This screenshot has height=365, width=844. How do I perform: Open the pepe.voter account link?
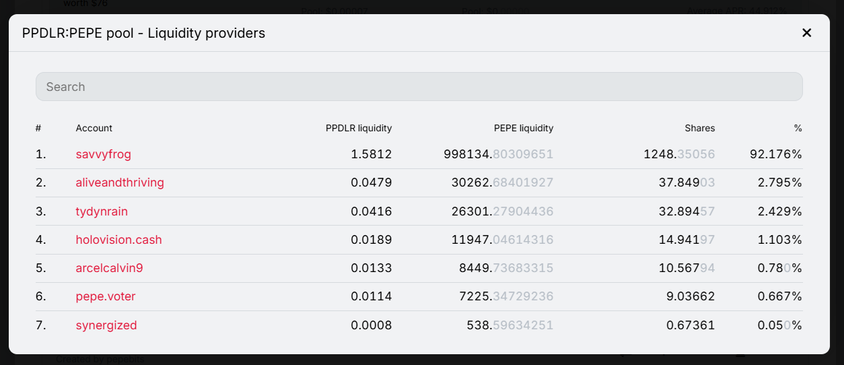(106, 296)
